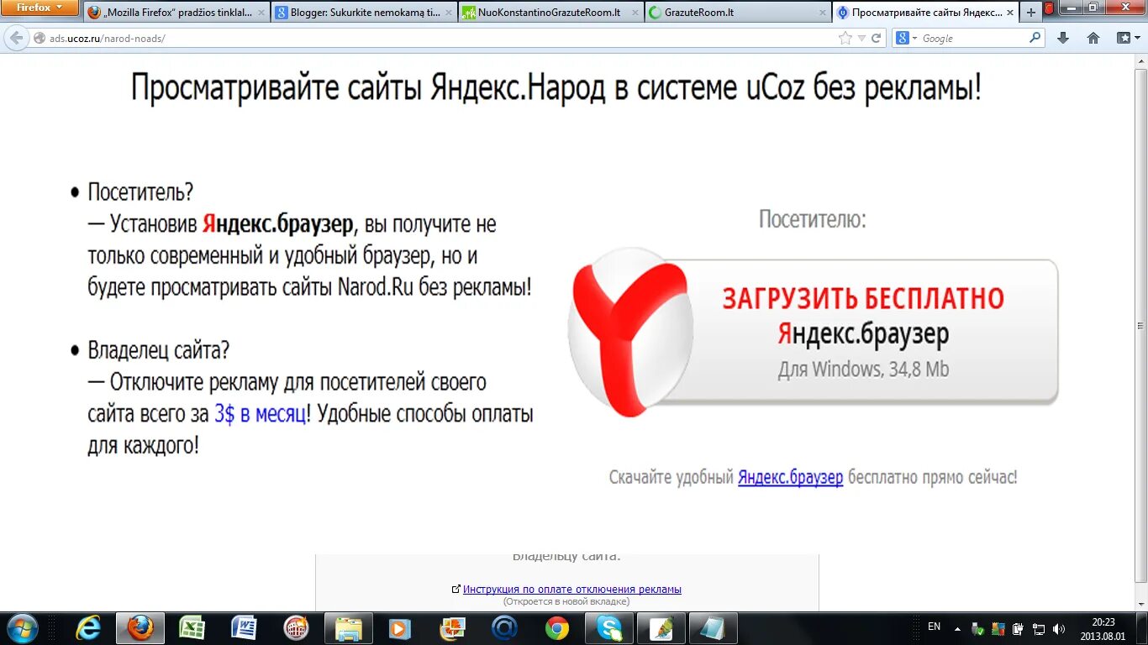Open the paint brush app taskbar icon
Viewport: 1148px width, 645px height.
click(x=661, y=628)
